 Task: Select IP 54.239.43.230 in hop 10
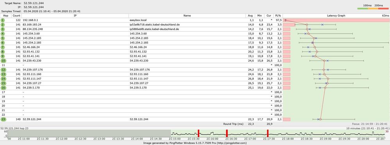tap(32, 61)
